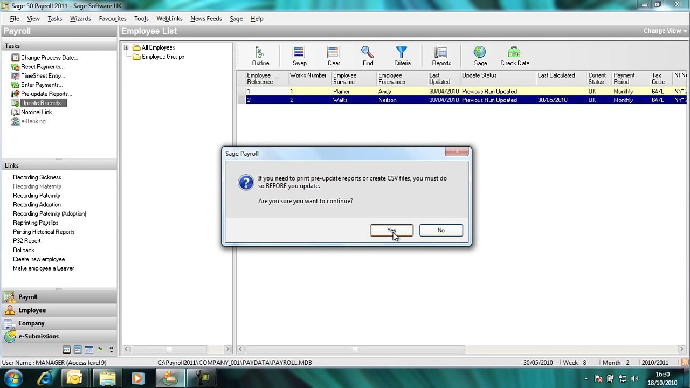Open the News Feeds menu
Screen dimensions: 690x388
pos(206,18)
